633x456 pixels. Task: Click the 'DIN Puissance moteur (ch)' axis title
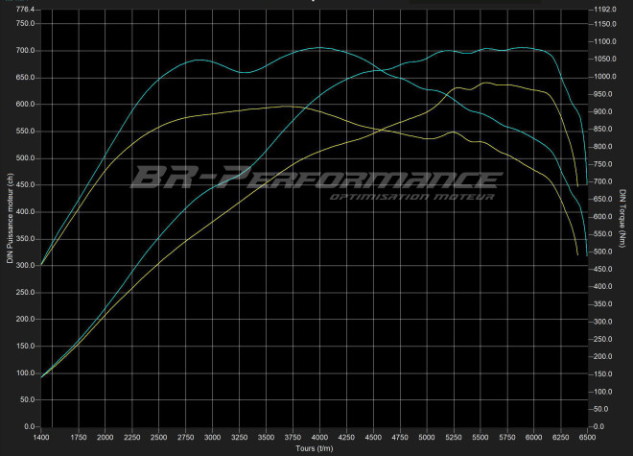tap(9, 218)
